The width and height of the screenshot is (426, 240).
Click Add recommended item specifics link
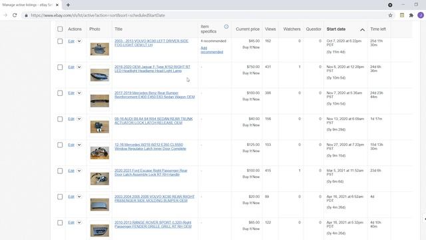point(212,50)
